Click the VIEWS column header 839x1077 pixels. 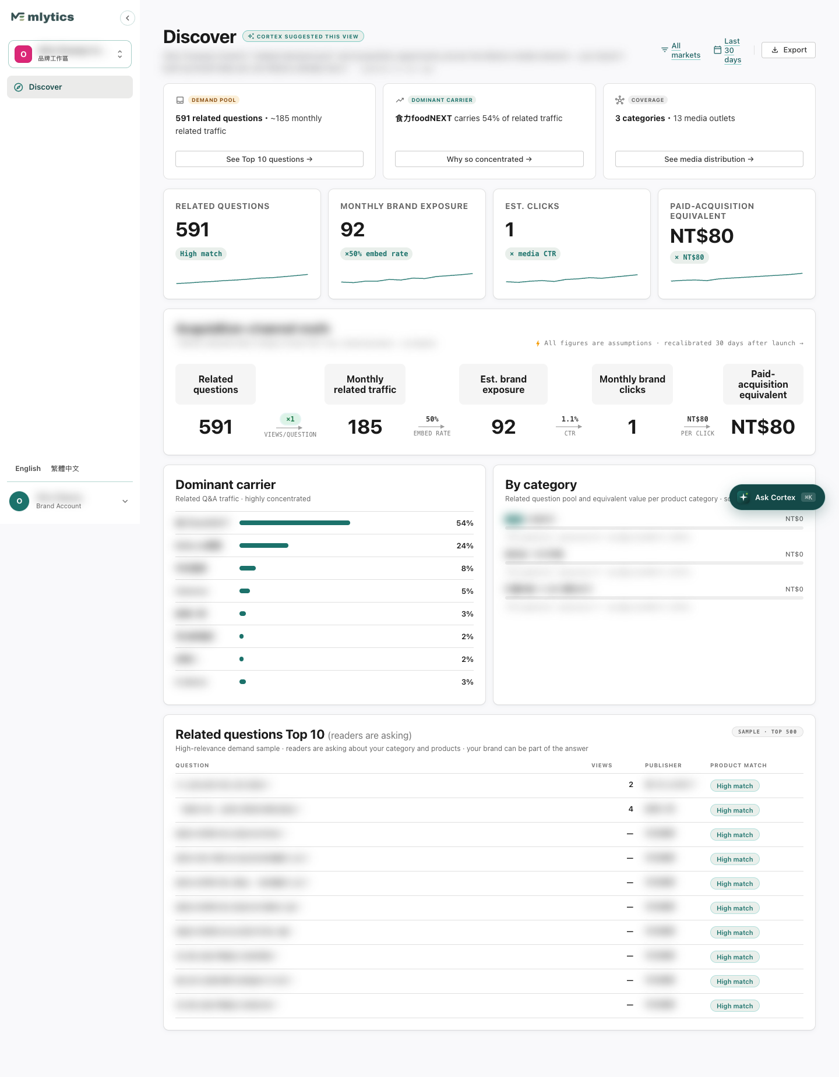602,766
